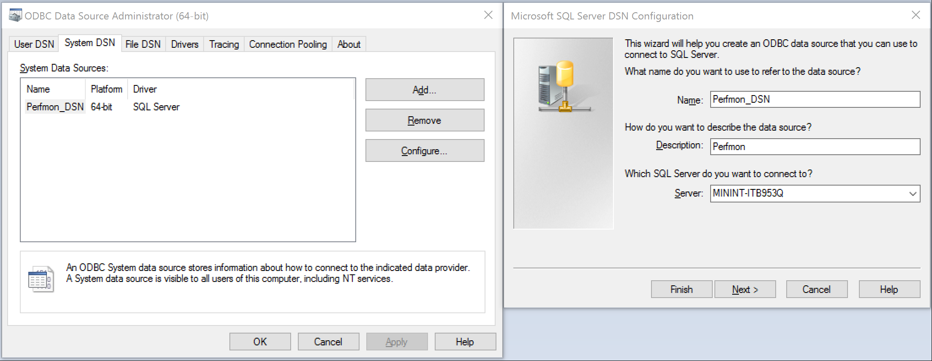The image size is (932, 361).
Task: Click the Name field containing Perfmon_DSN
Action: 815,99
